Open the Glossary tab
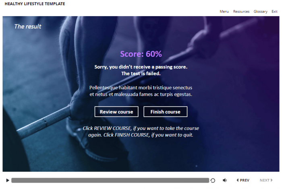The image size is (282, 189). (x=260, y=12)
